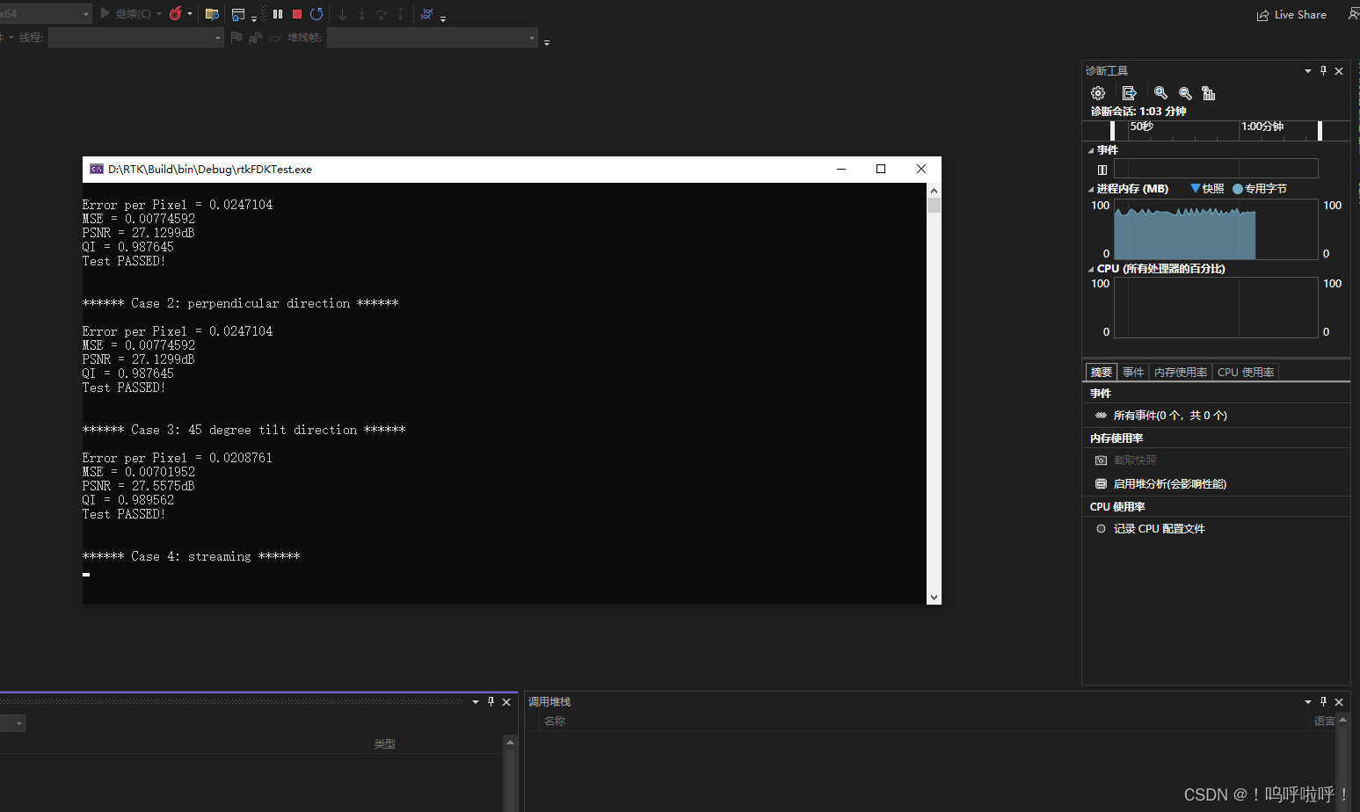The image size is (1360, 812).
Task: Click the 截取快照 snapshot button
Action: (x=1126, y=460)
